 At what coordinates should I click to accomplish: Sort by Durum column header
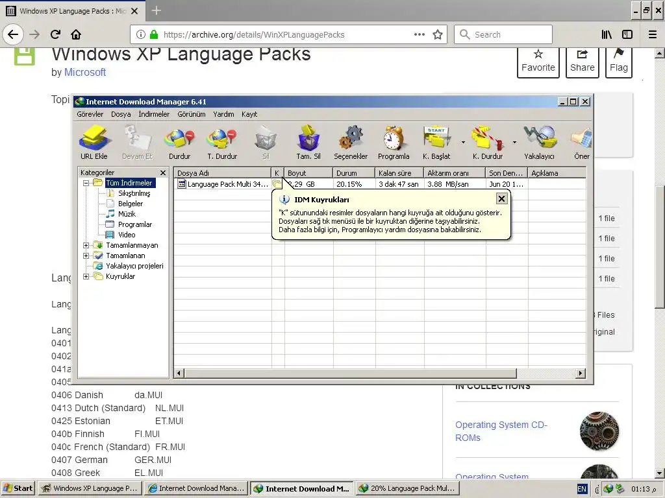point(354,172)
